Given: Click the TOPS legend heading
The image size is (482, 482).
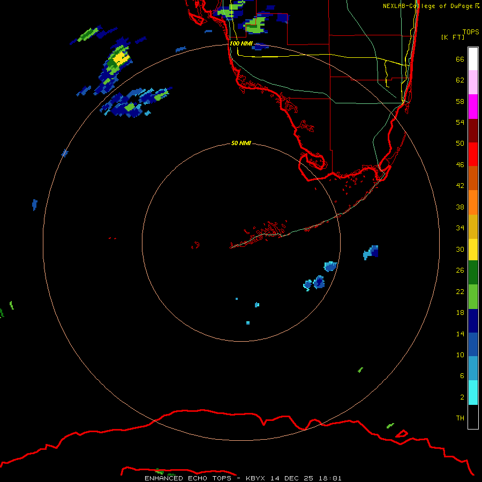Looking at the screenshot, I should [x=471, y=32].
